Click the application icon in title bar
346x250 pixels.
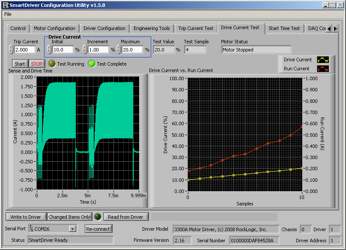(6, 5)
